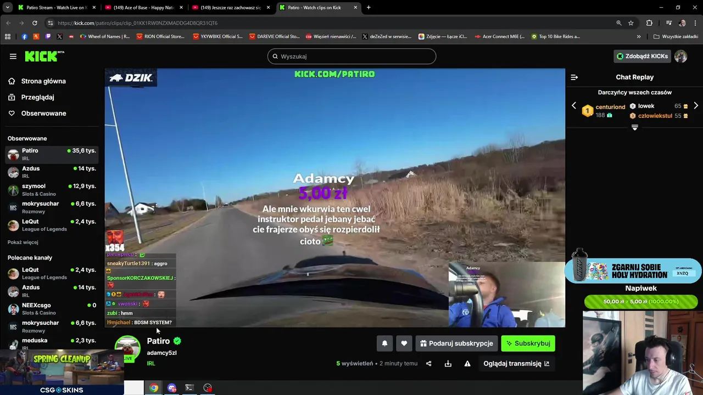Open the Kick hamburger menu

13,57
